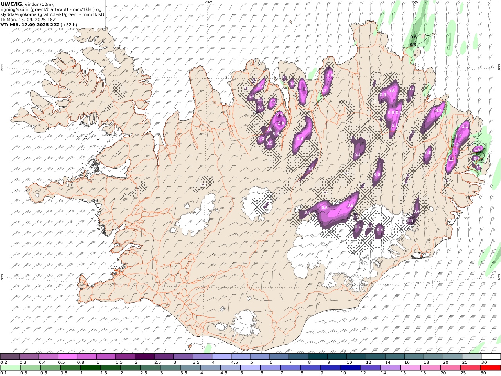
Task: Select the purple 1 swatch in upper legend
Action: pyautogui.click(x=106, y=357)
